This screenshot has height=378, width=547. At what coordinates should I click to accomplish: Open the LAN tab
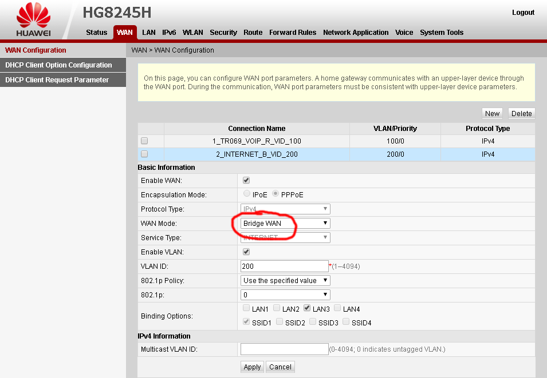[x=149, y=33]
